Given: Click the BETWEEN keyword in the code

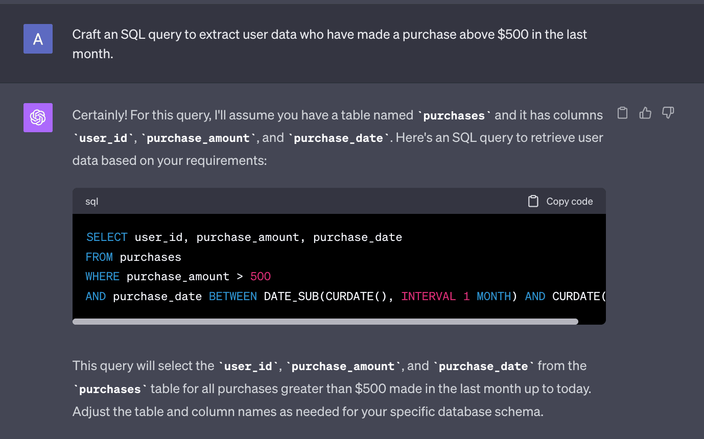Looking at the screenshot, I should click(233, 296).
